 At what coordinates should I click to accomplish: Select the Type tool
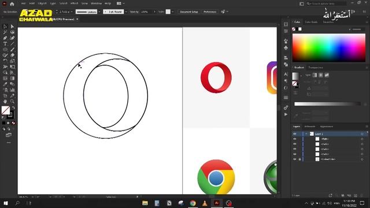5,44
